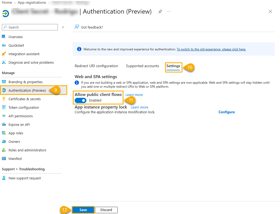Viewport: 280px width, 214px height.
Task: Click the Certificates & secrets key icon
Action: coord(4,99)
